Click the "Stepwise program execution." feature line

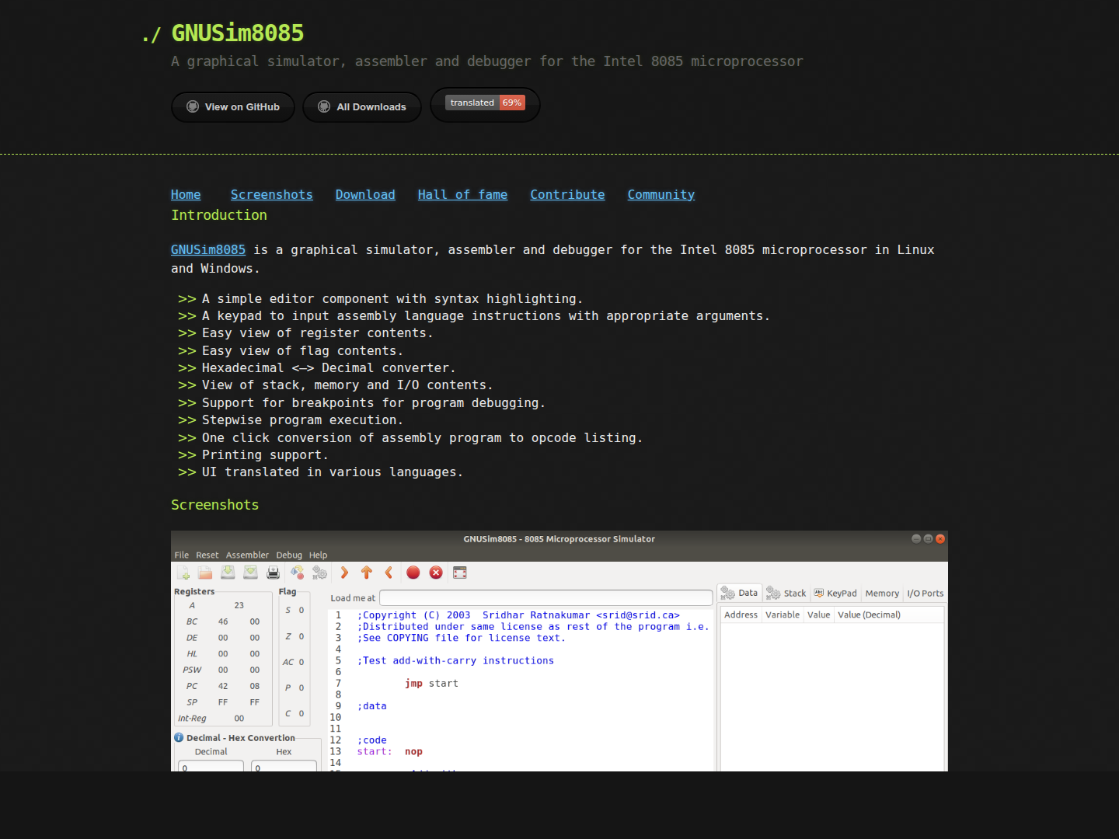302,420
